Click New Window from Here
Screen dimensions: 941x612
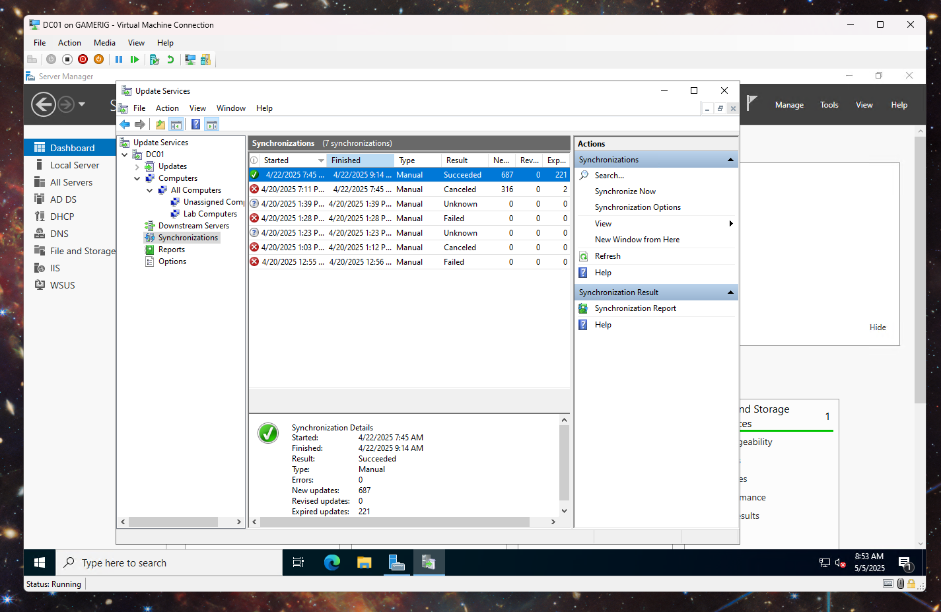click(x=637, y=240)
